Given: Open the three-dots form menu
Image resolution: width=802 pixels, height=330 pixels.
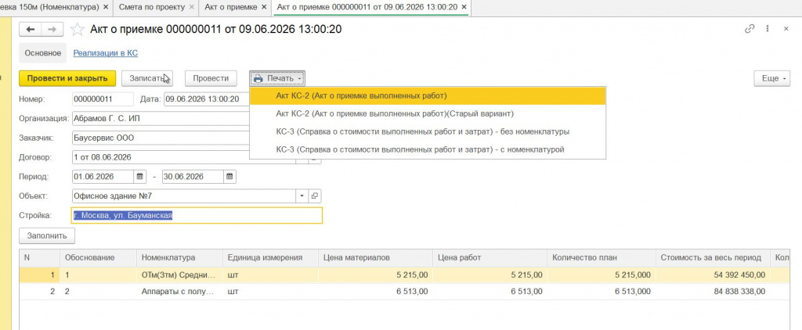Looking at the screenshot, I should pyautogui.click(x=768, y=29).
